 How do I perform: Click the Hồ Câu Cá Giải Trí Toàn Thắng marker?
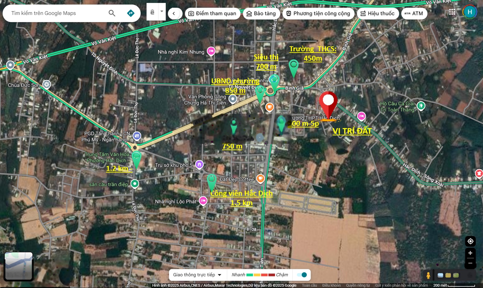coord(421,106)
